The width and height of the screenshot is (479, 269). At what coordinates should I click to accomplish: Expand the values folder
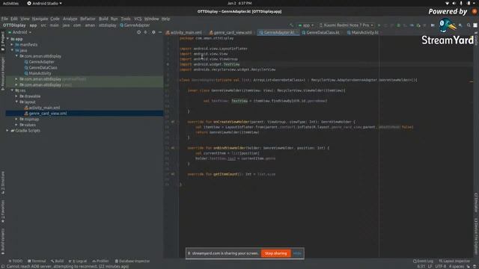click(x=16, y=125)
